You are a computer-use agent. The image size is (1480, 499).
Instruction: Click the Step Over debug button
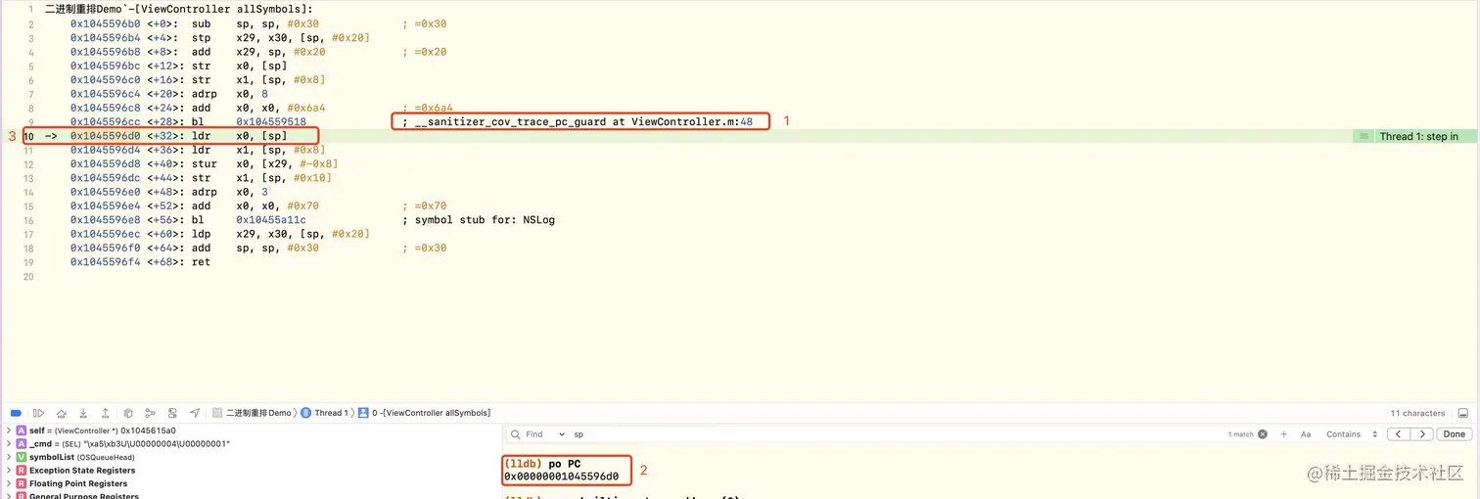click(x=62, y=413)
